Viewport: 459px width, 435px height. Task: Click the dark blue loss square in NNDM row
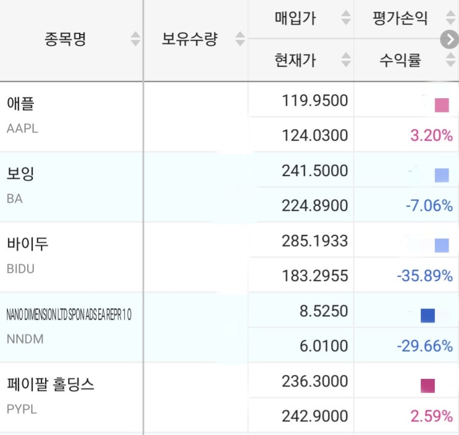[427, 316]
